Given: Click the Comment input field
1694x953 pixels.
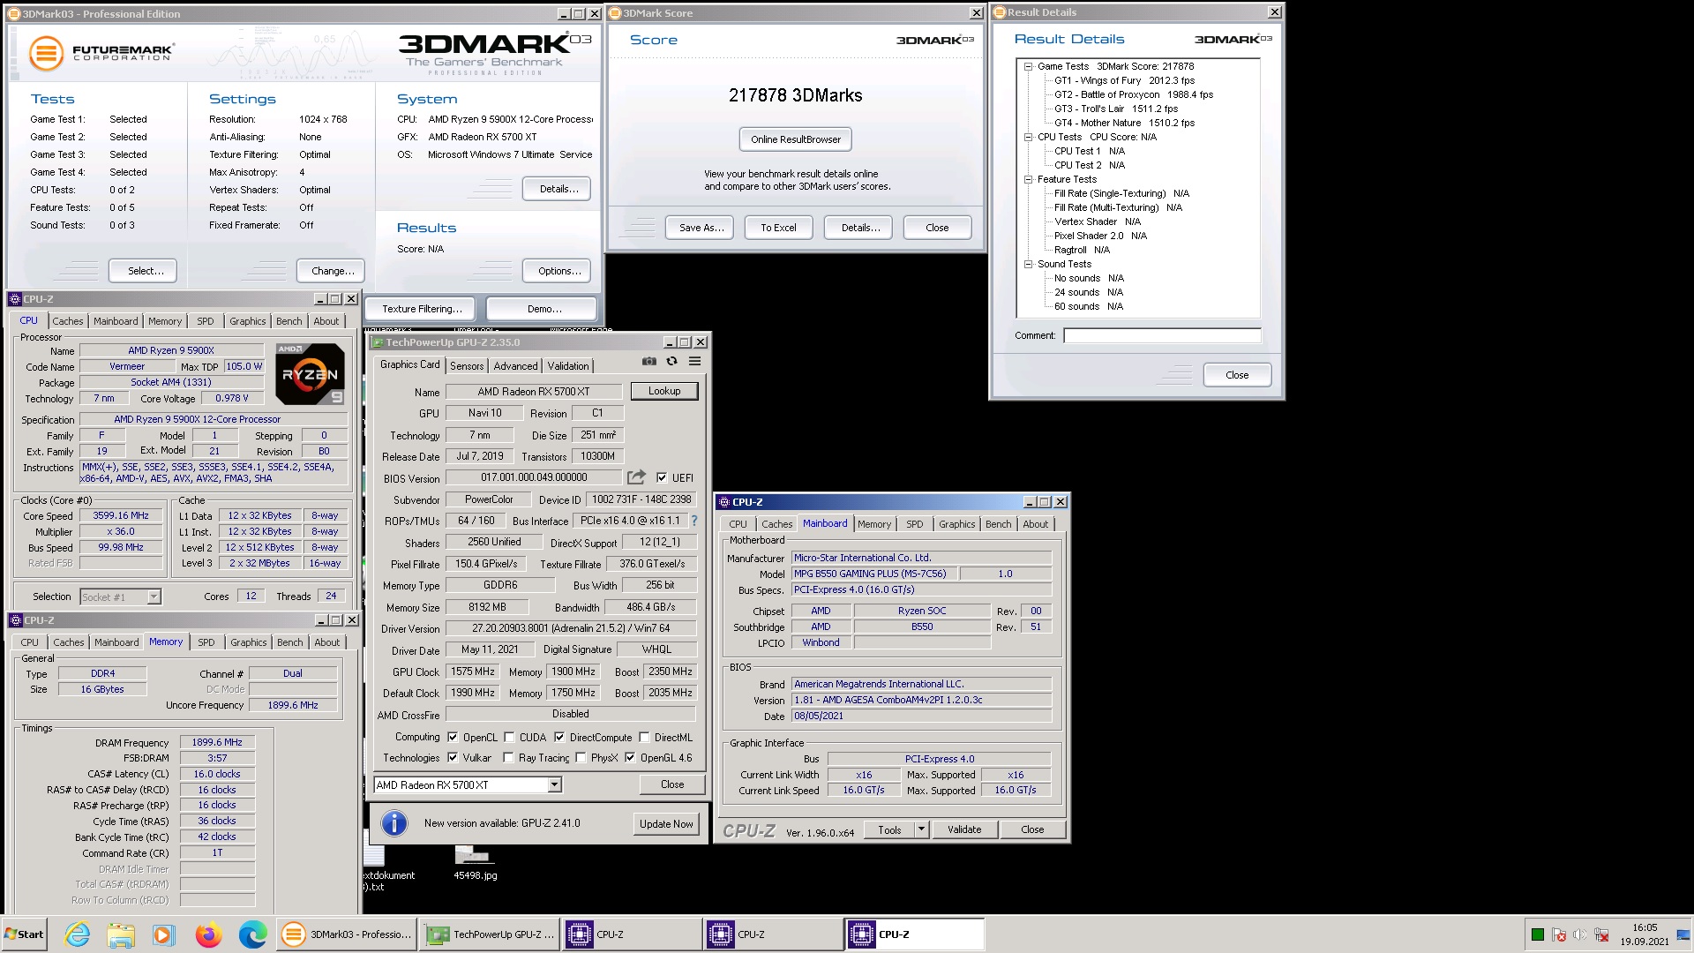Looking at the screenshot, I should (1162, 335).
